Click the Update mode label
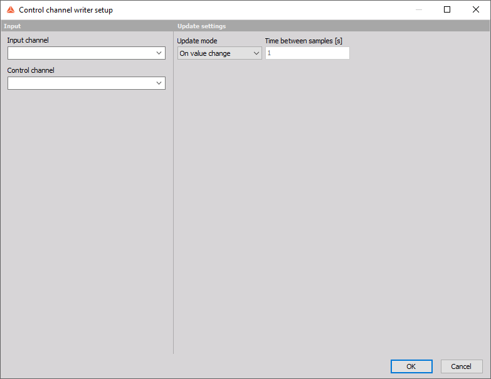The width and height of the screenshot is (491, 379). point(197,41)
